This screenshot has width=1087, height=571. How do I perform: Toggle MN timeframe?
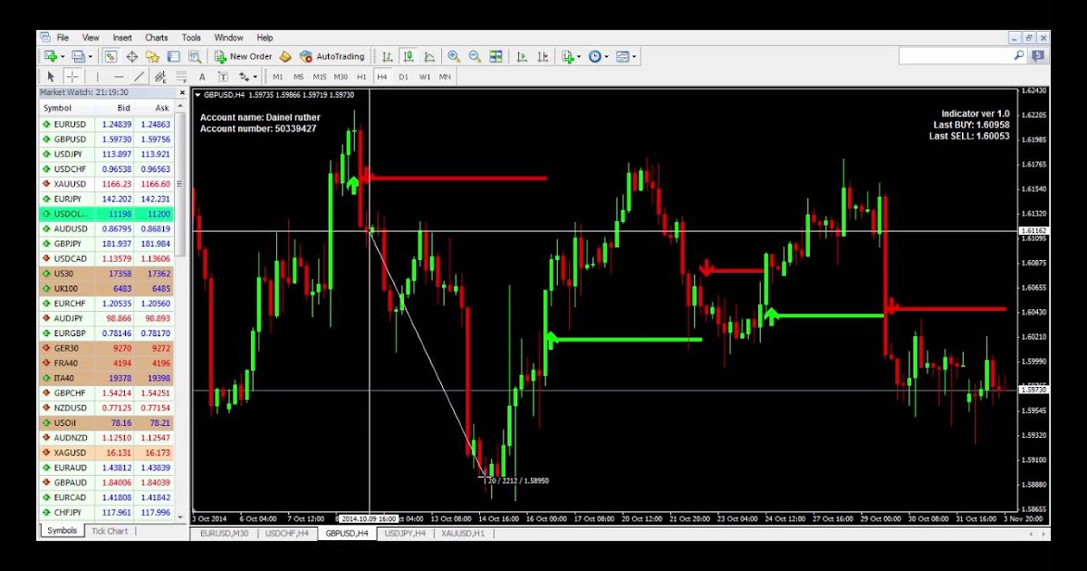[x=445, y=77]
